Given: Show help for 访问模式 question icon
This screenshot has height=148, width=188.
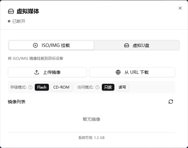Looking at the screenshot, I should 97,87.
